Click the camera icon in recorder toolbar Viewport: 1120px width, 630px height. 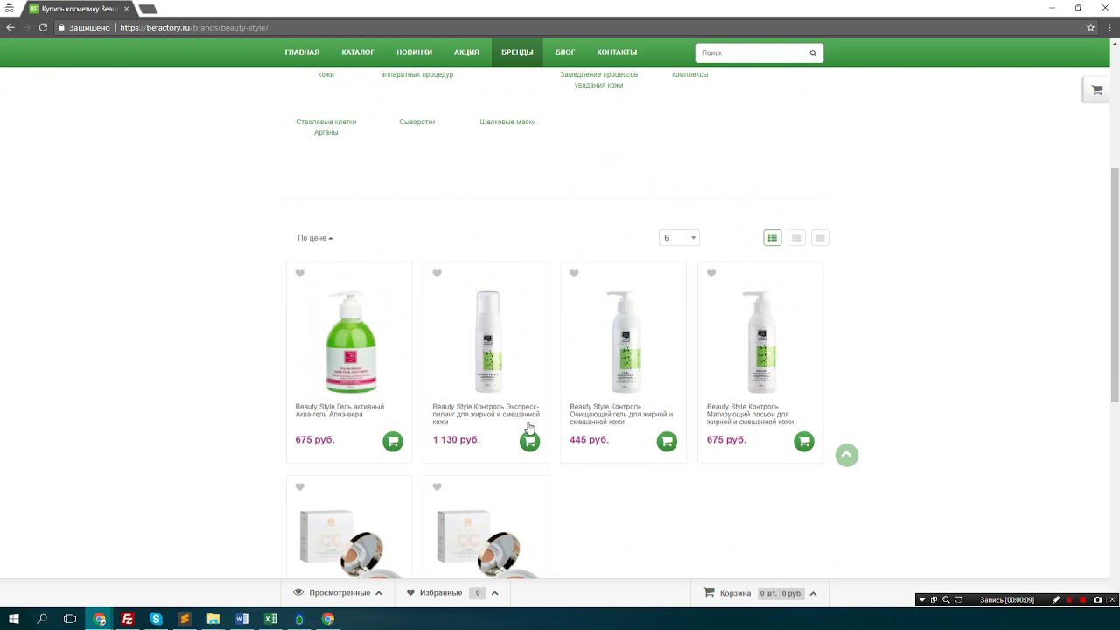click(1097, 600)
